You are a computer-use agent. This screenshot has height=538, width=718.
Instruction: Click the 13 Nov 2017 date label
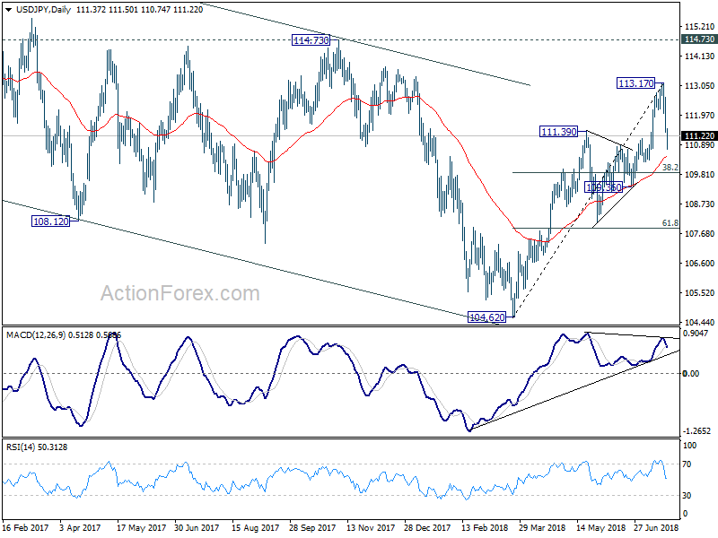370,527
